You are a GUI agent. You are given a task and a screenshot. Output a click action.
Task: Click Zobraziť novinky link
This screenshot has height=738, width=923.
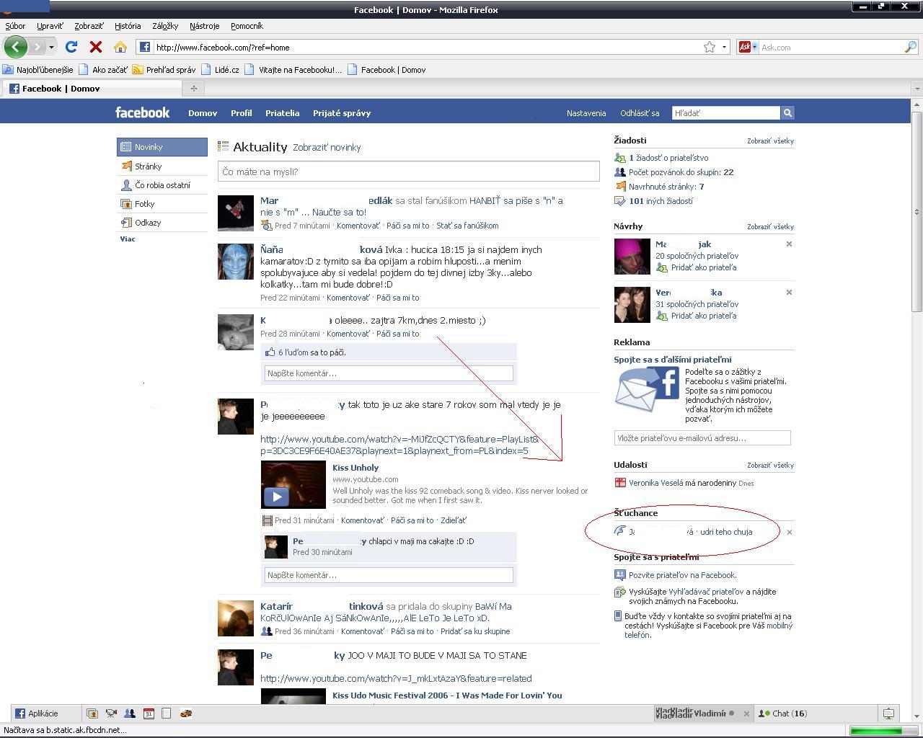pos(327,148)
